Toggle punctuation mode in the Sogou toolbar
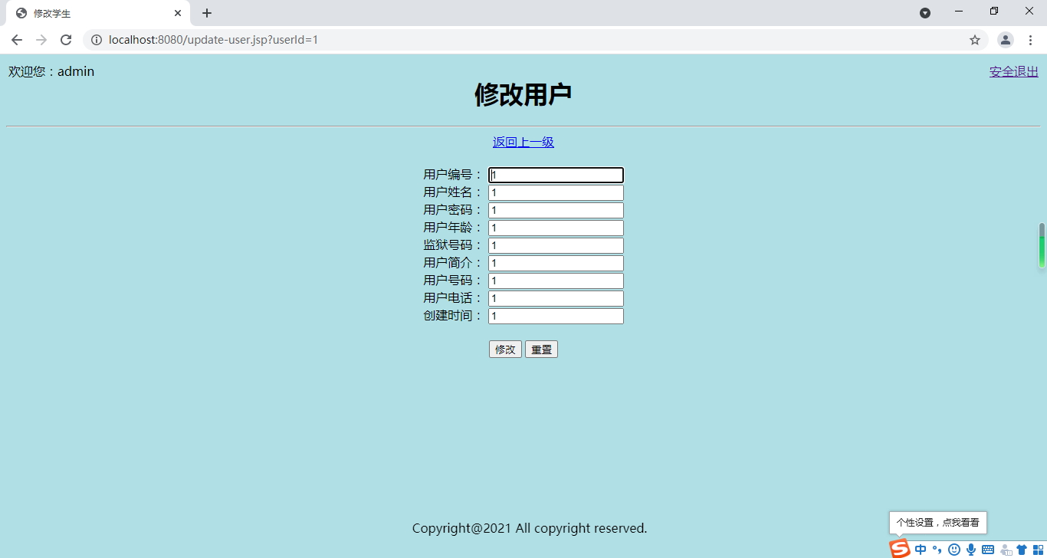This screenshot has width=1047, height=558. (937, 550)
